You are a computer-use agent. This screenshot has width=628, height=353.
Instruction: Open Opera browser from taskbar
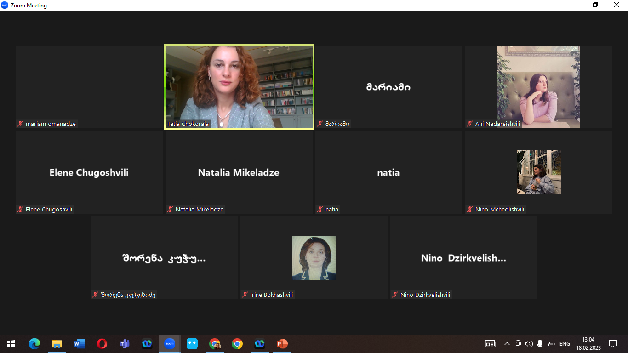tap(102, 344)
